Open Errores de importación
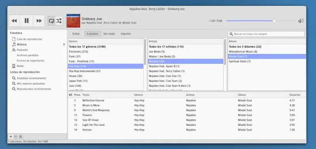The width and height of the screenshot is (316, 149). [x=31, y=61]
